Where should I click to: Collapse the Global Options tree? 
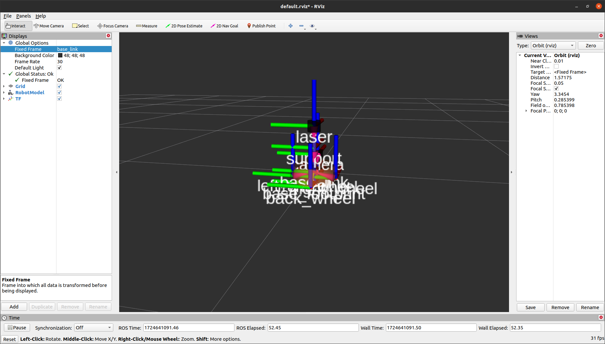4,43
